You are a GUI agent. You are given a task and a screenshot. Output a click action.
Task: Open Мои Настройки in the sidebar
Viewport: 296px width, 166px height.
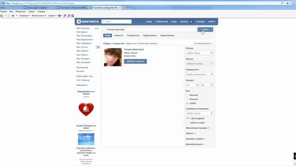pyautogui.click(x=83, y=62)
